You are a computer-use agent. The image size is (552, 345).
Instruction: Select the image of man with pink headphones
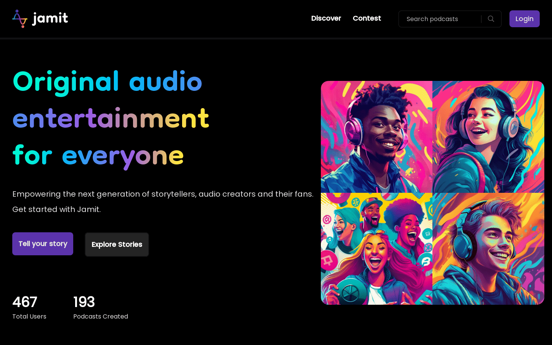(x=376, y=137)
